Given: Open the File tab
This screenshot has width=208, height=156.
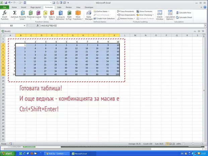Looking at the screenshot, I should pos(4,7).
